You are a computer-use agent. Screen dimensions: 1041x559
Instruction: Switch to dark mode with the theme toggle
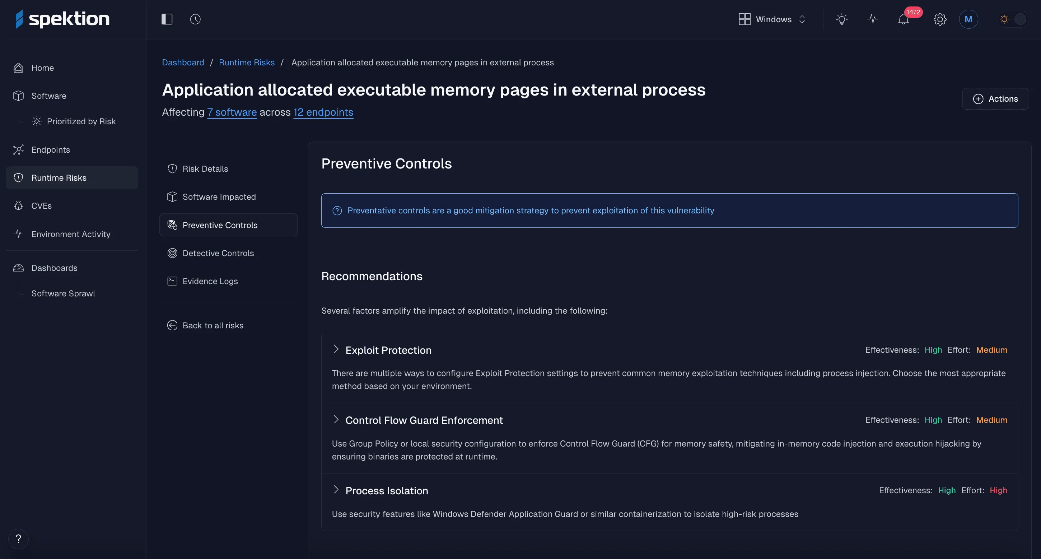point(1012,19)
